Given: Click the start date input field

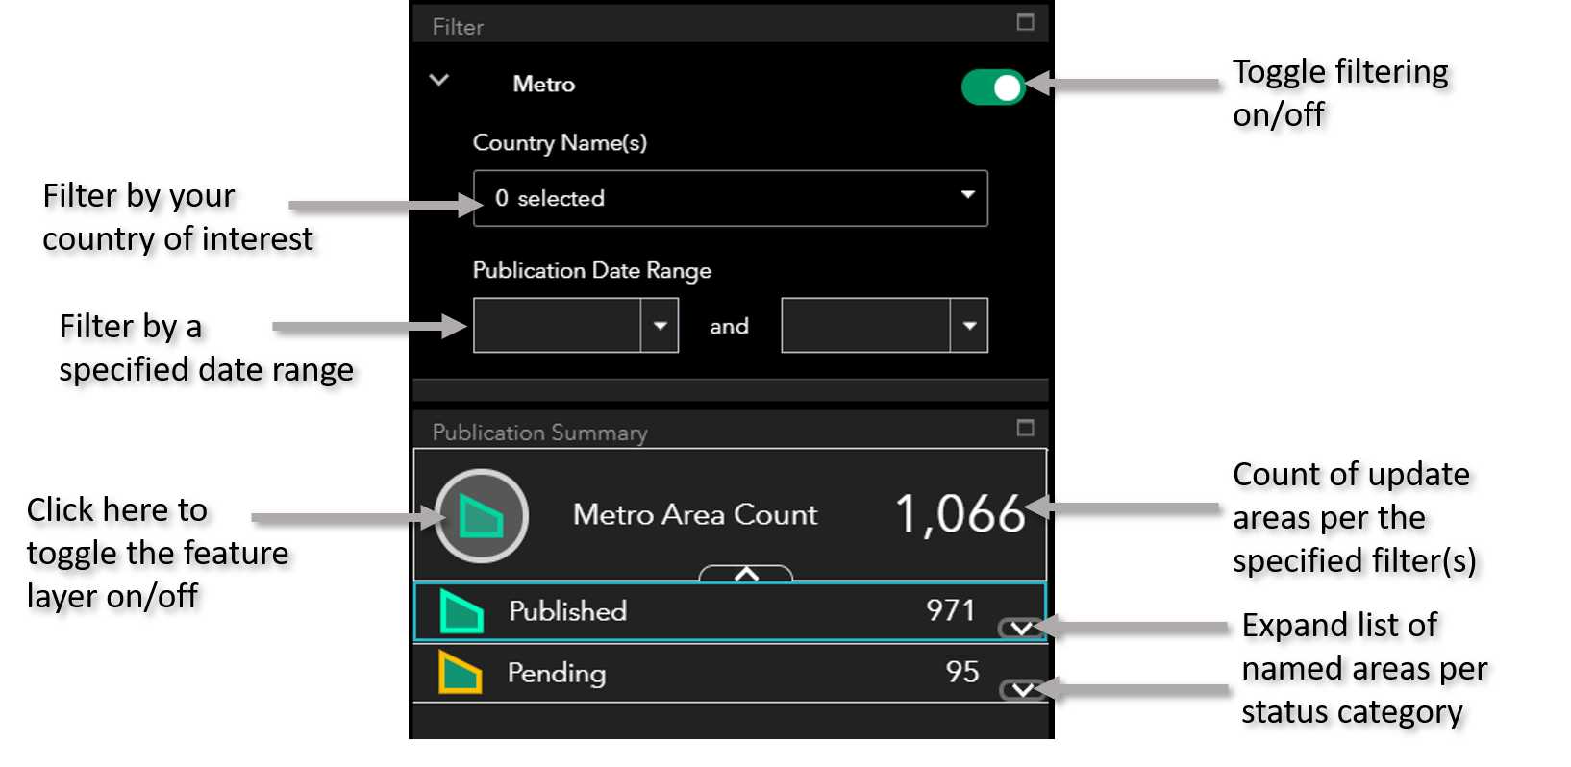Looking at the screenshot, I should click(x=558, y=325).
